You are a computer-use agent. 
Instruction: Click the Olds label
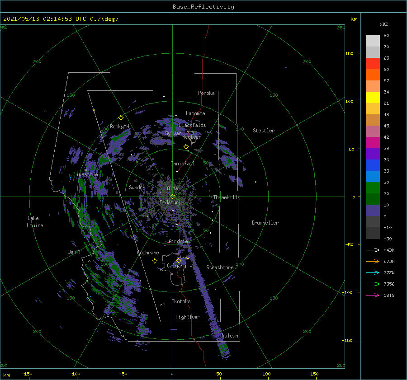pos(172,188)
